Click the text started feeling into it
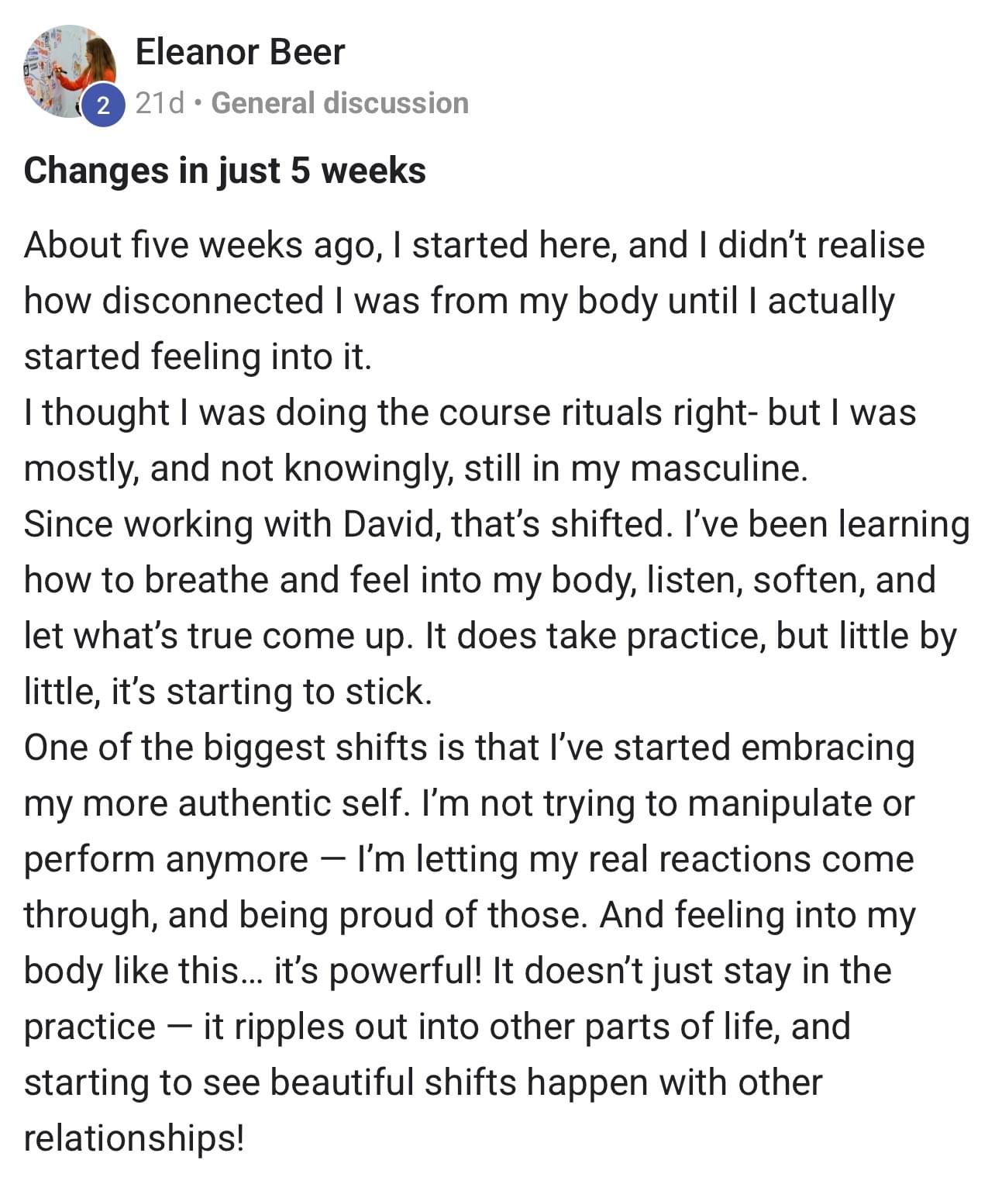The image size is (995, 1191). pyautogui.click(x=198, y=357)
